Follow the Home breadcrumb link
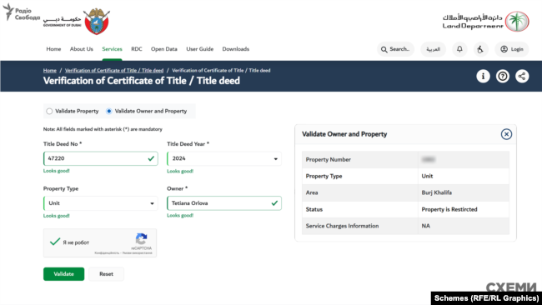The image size is (542, 305). [x=50, y=71]
